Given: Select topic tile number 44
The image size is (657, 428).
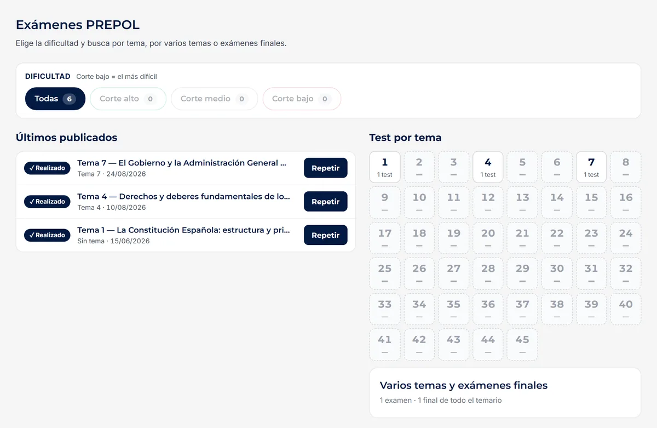Looking at the screenshot, I should point(488,345).
